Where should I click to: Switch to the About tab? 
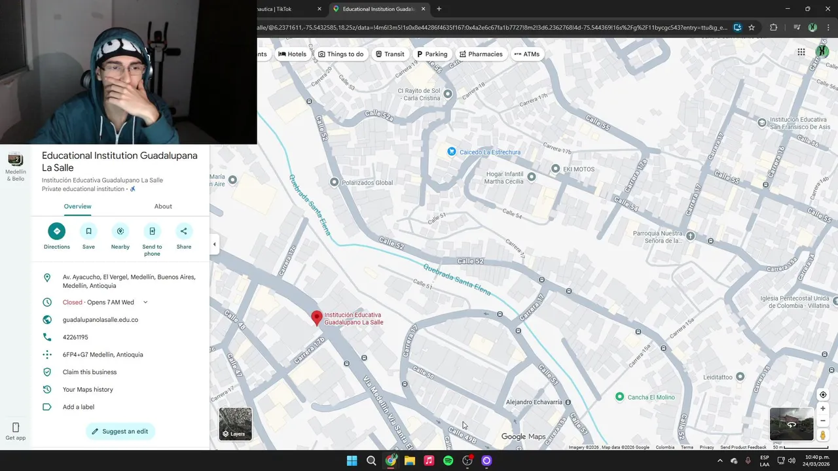point(163,206)
